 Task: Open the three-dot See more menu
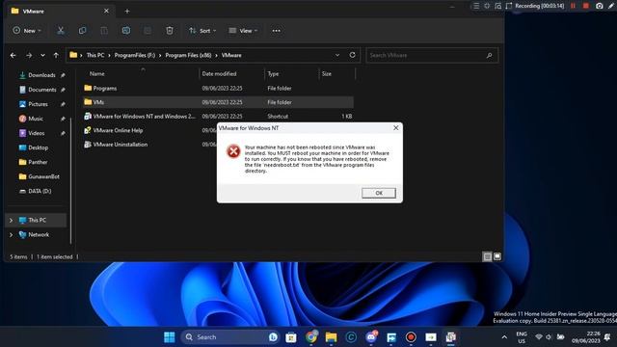[277, 31]
